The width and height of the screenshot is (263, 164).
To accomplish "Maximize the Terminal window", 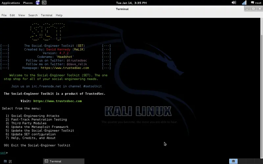I will pyautogui.click(x=253, y=9).
